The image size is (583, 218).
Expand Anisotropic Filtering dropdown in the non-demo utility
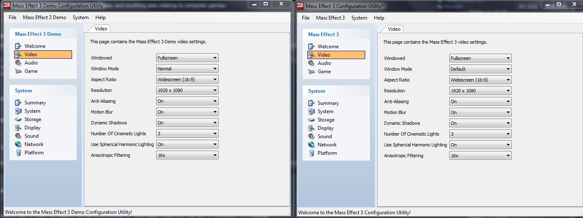tap(480, 156)
